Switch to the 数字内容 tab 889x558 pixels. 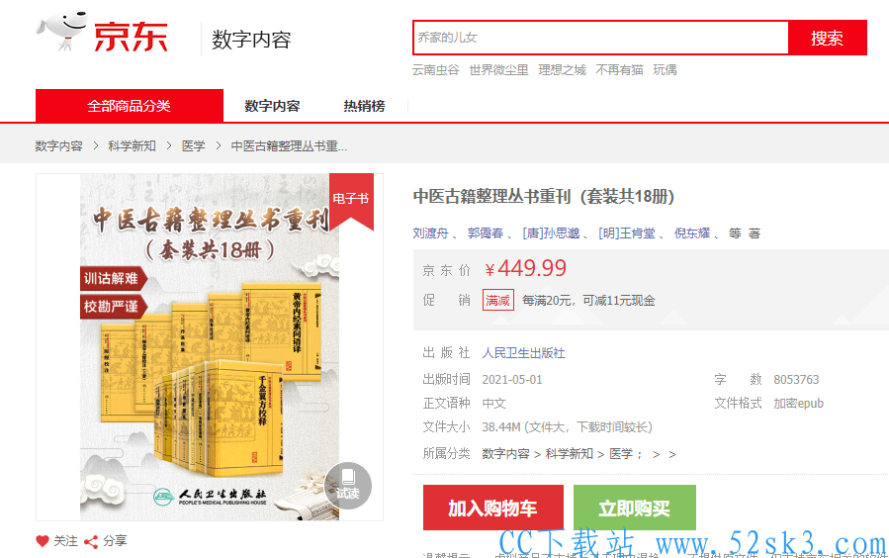pos(272,106)
